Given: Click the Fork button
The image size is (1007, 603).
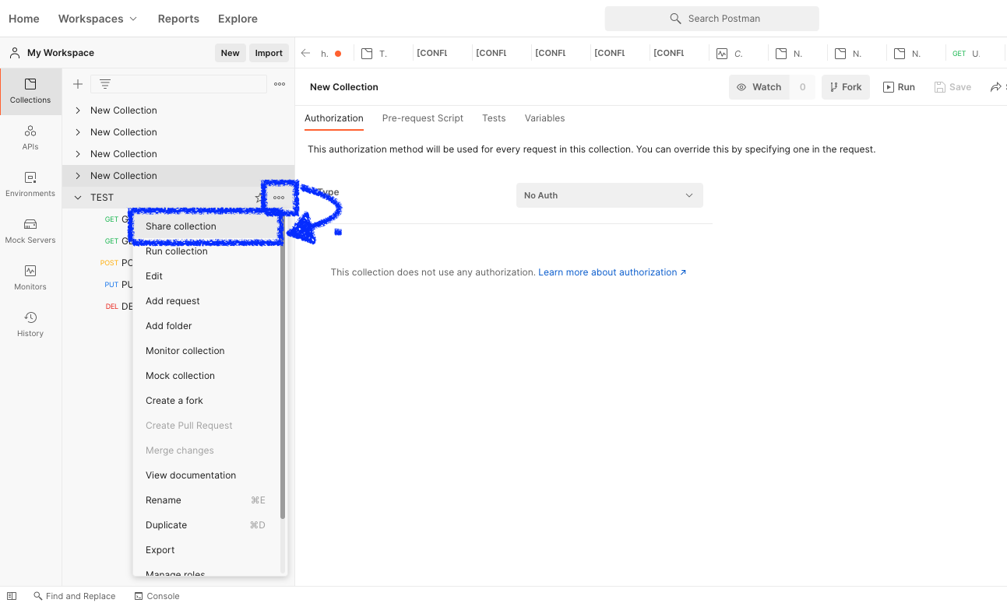Looking at the screenshot, I should click(x=846, y=87).
